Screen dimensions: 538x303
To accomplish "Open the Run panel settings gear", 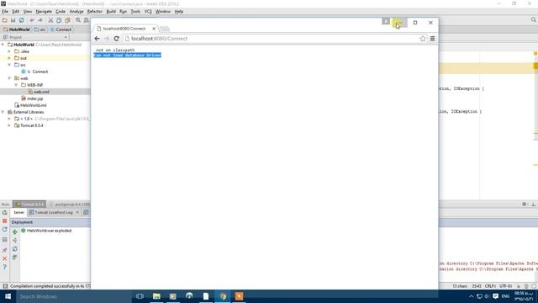I will pos(525,204).
